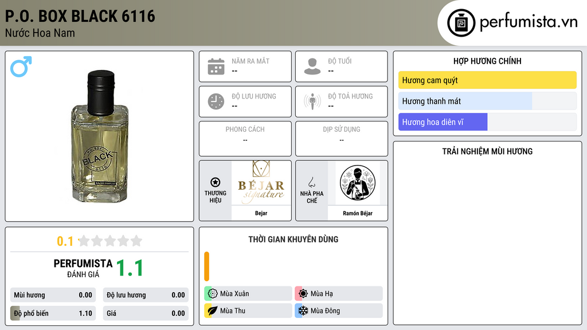The image size is (587, 330).
Task: Open the Ramón Béjar perfumer portrait
Action: (x=358, y=183)
